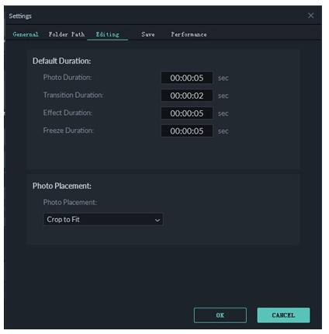This screenshot has height=334, width=329.
Task: Switch to the General tab
Action: [x=26, y=34]
